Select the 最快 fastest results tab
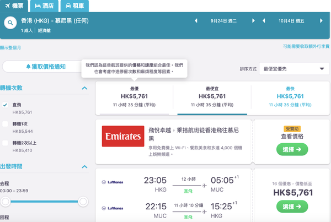The height and width of the screenshot is (222, 331). point(290,98)
